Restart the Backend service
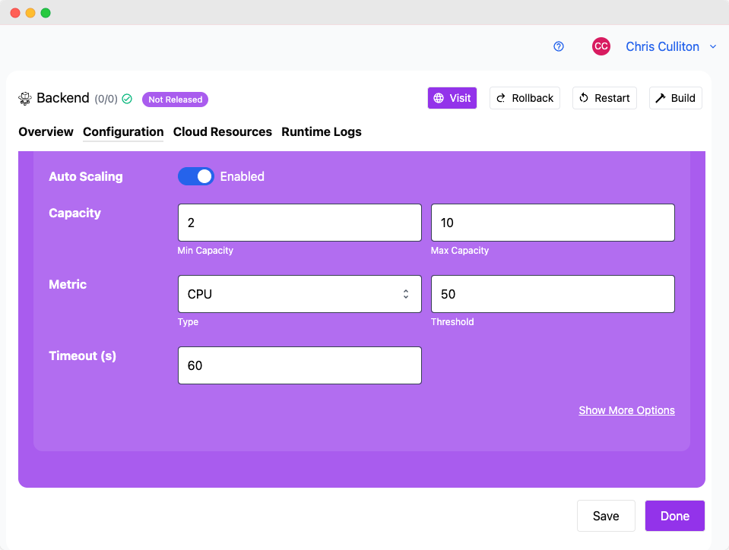Image resolution: width=729 pixels, height=550 pixels. coord(604,98)
